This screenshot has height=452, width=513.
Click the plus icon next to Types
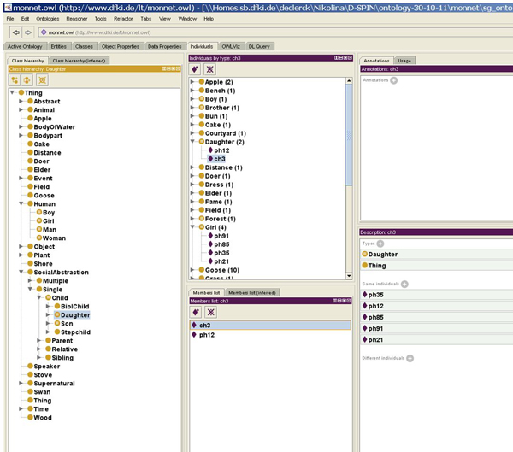[380, 243]
